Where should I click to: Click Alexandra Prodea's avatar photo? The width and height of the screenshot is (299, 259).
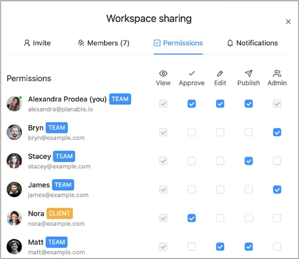tap(14, 103)
